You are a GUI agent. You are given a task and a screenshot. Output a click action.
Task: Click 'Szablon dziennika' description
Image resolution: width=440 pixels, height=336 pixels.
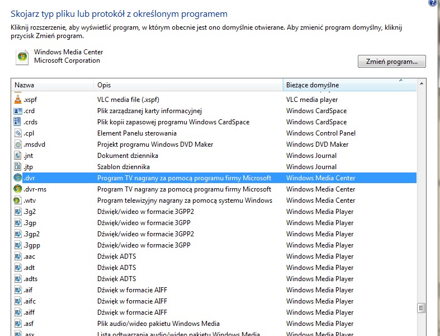[124, 167]
